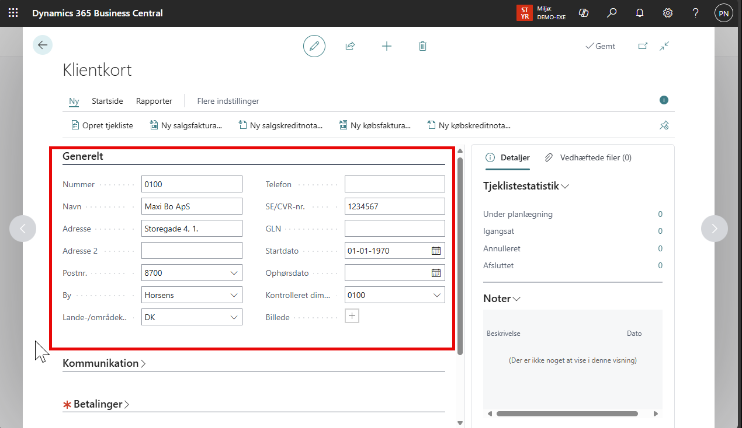The height and width of the screenshot is (428, 742).
Task: Click Ny salgsfaktura action
Action: coord(186,125)
